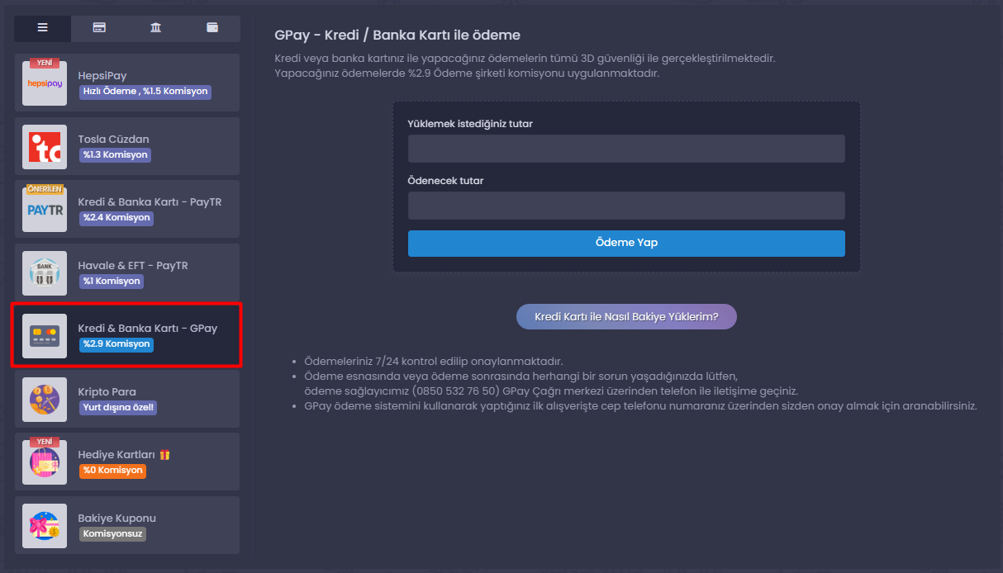Click the %0 Komisyon orange badge
The height and width of the screenshot is (573, 1003).
pos(112,471)
